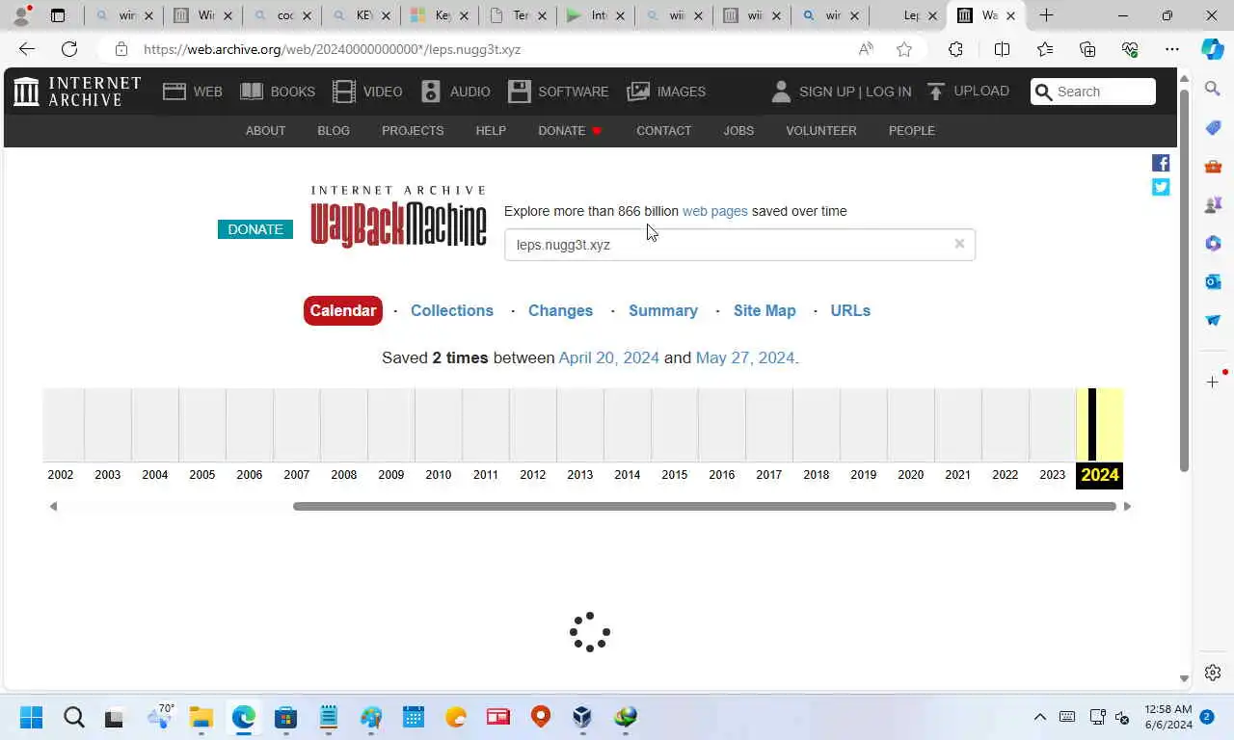The width and height of the screenshot is (1234, 740).
Task: Click the Wayback Machine logo
Action: 398,217
